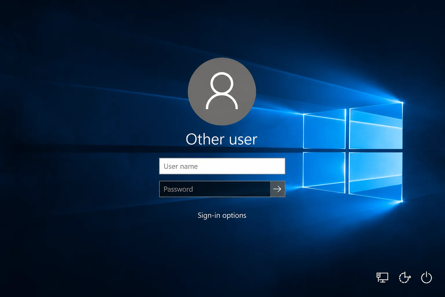The image size is (445, 297).
Task: Click the Other user avatar picture
Action: [x=222, y=91]
